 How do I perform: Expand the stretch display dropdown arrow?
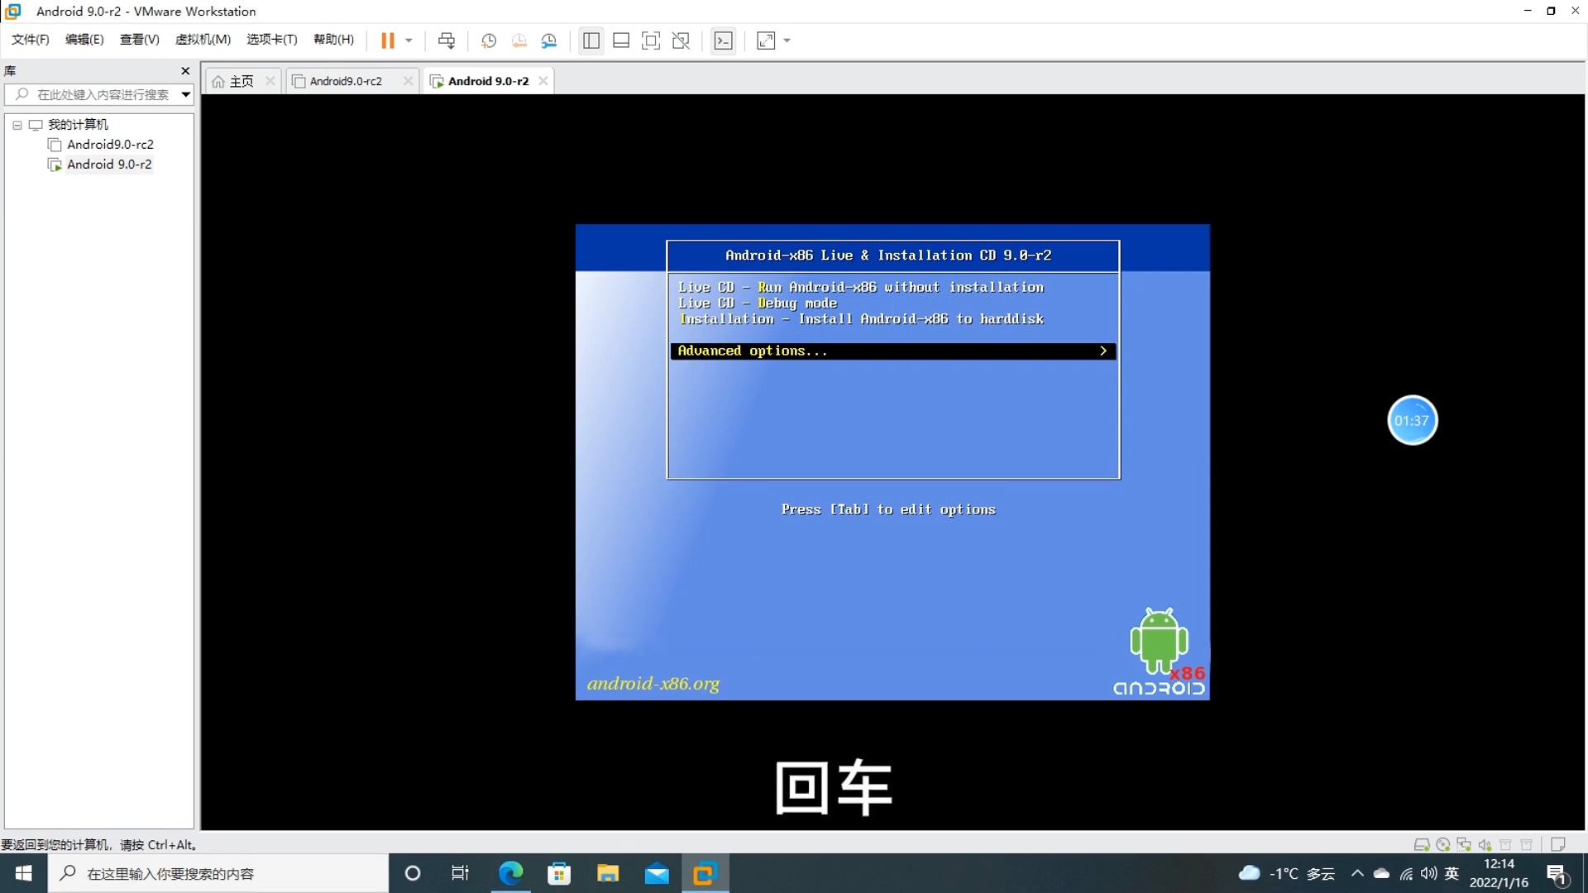pyautogui.click(x=787, y=41)
